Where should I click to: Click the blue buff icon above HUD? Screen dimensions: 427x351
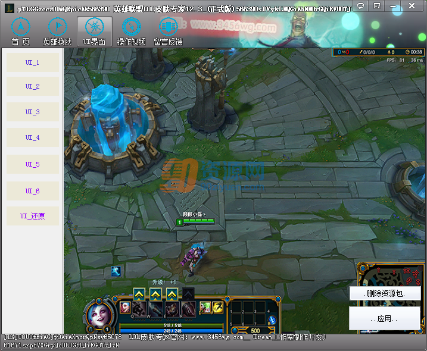pos(116,271)
